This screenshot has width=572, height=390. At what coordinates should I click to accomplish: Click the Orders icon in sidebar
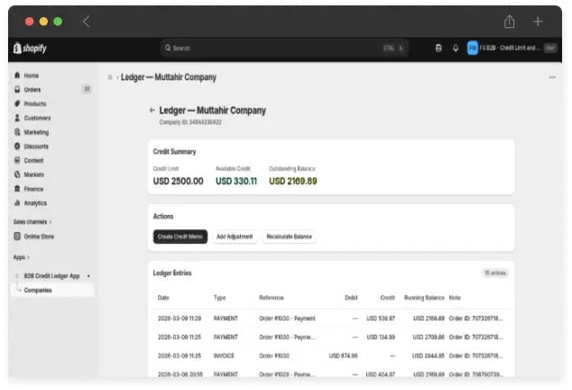coord(17,89)
